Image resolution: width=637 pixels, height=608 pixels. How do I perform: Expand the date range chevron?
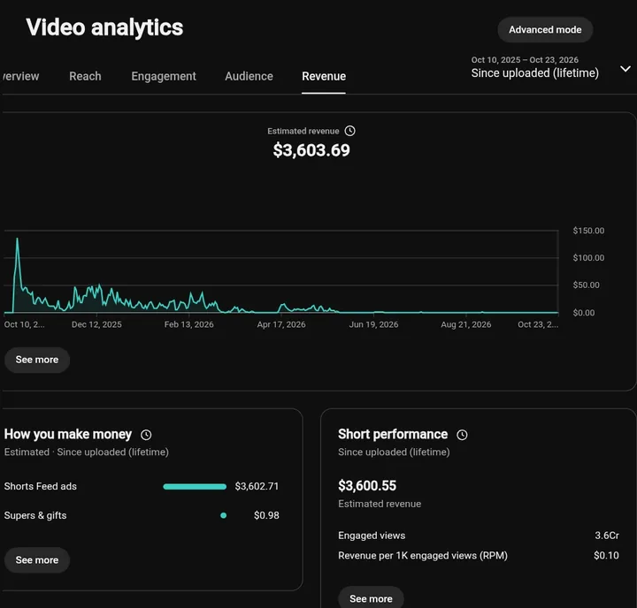point(625,69)
